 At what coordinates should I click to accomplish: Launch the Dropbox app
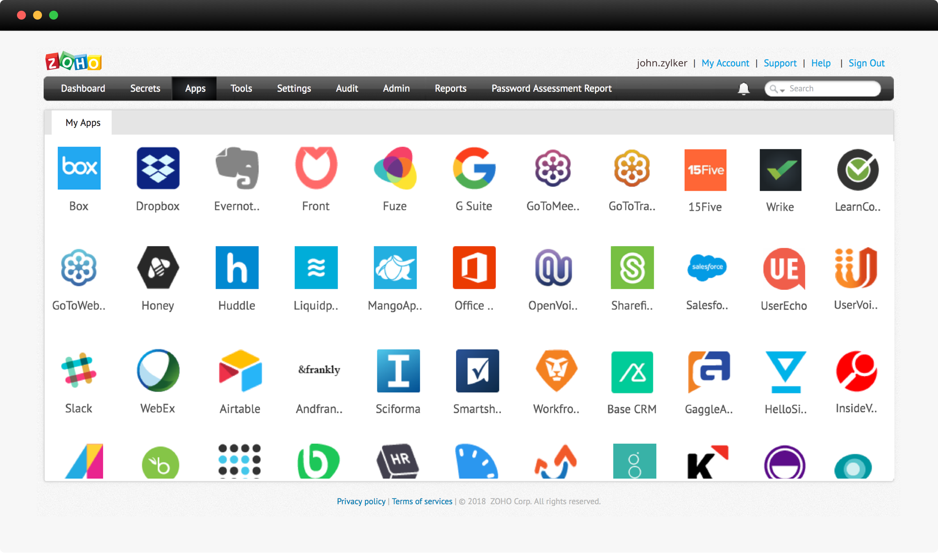(x=158, y=168)
